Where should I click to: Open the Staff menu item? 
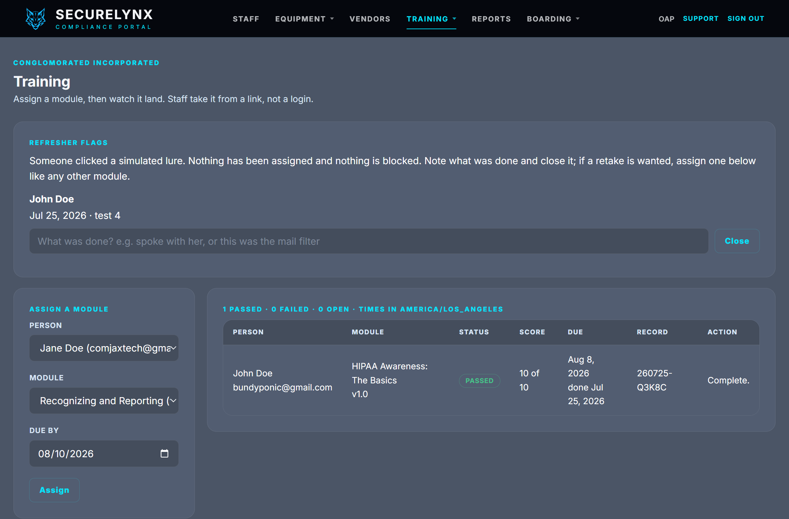pos(246,19)
